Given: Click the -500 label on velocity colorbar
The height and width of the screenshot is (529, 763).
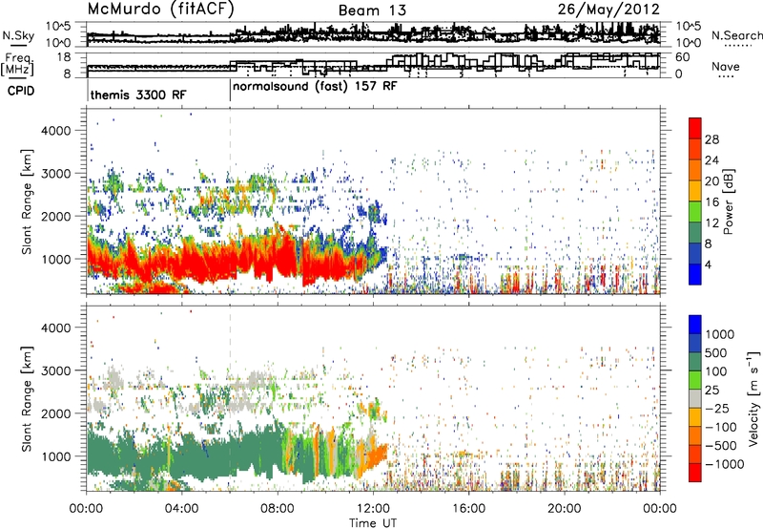Looking at the screenshot, I should pos(721,446).
